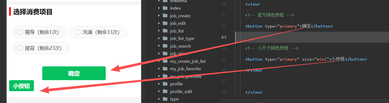Expand the my_create_job_list folder arrow
The height and width of the screenshot is (103, 389).
(159, 61)
